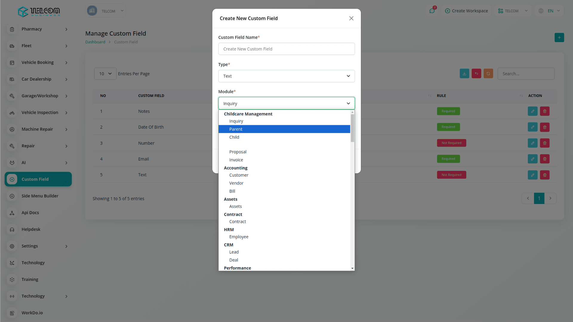Go to Dashboard breadcrumb link

(95, 42)
